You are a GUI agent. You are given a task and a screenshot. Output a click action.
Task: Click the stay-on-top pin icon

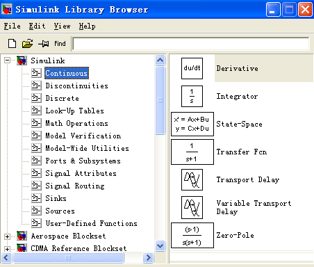(44, 43)
